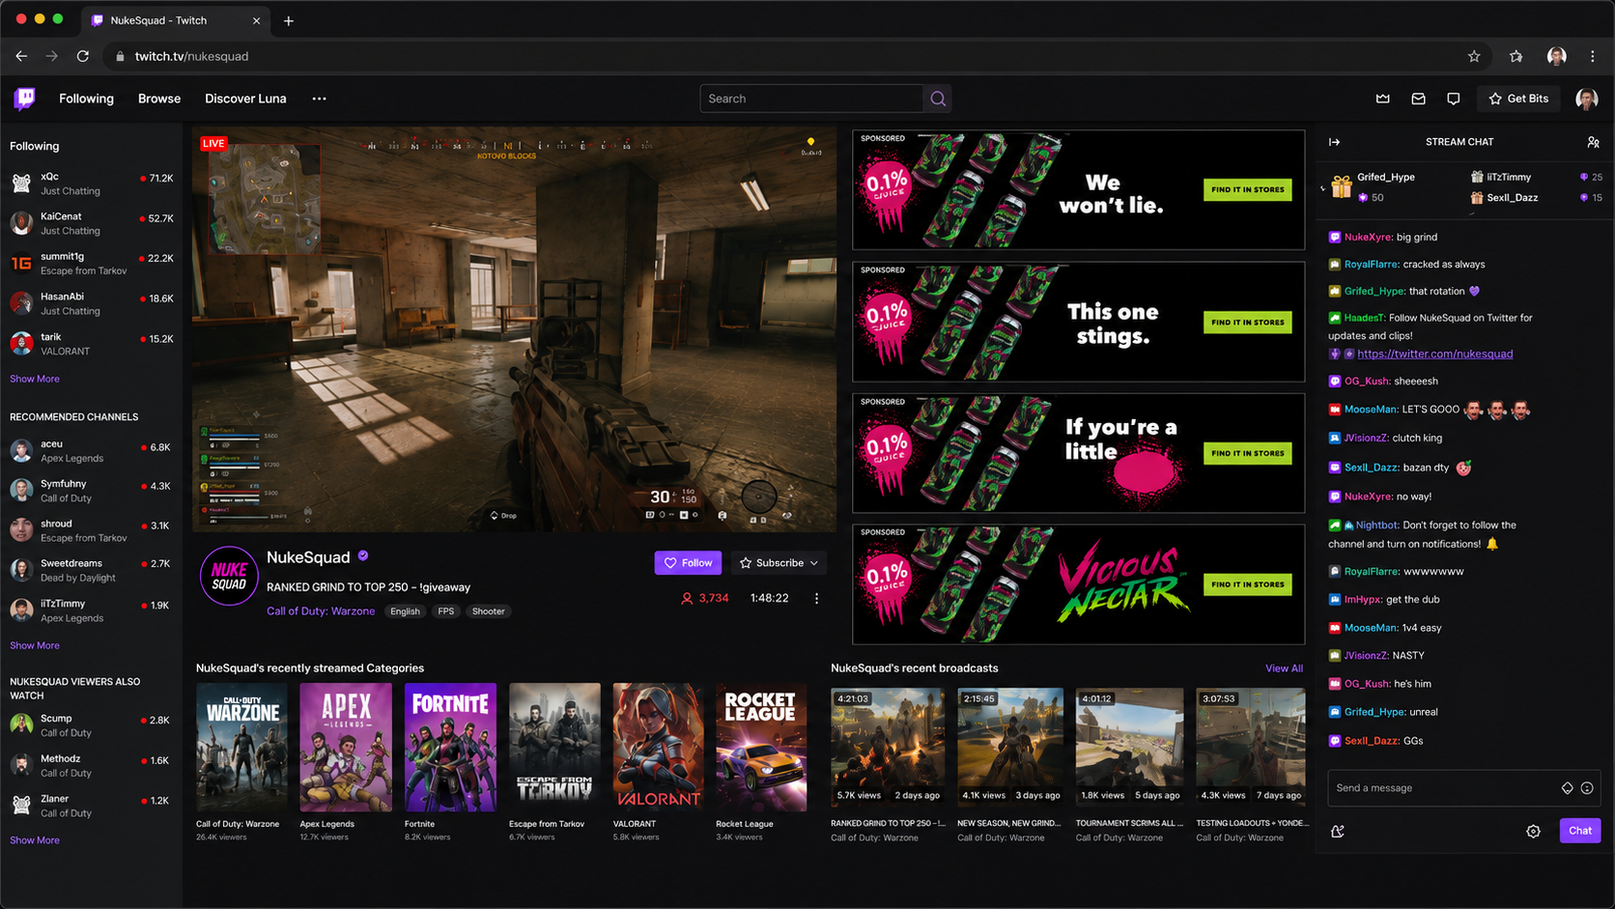Open the twitter.com/nukesquad link
Screen dimensions: 1615x909
[1434, 354]
